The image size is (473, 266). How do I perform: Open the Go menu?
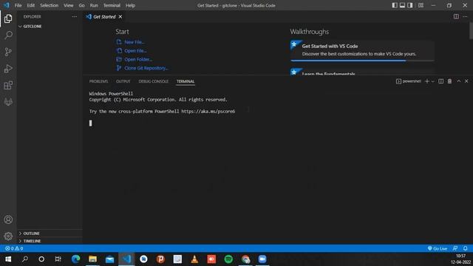(81, 5)
